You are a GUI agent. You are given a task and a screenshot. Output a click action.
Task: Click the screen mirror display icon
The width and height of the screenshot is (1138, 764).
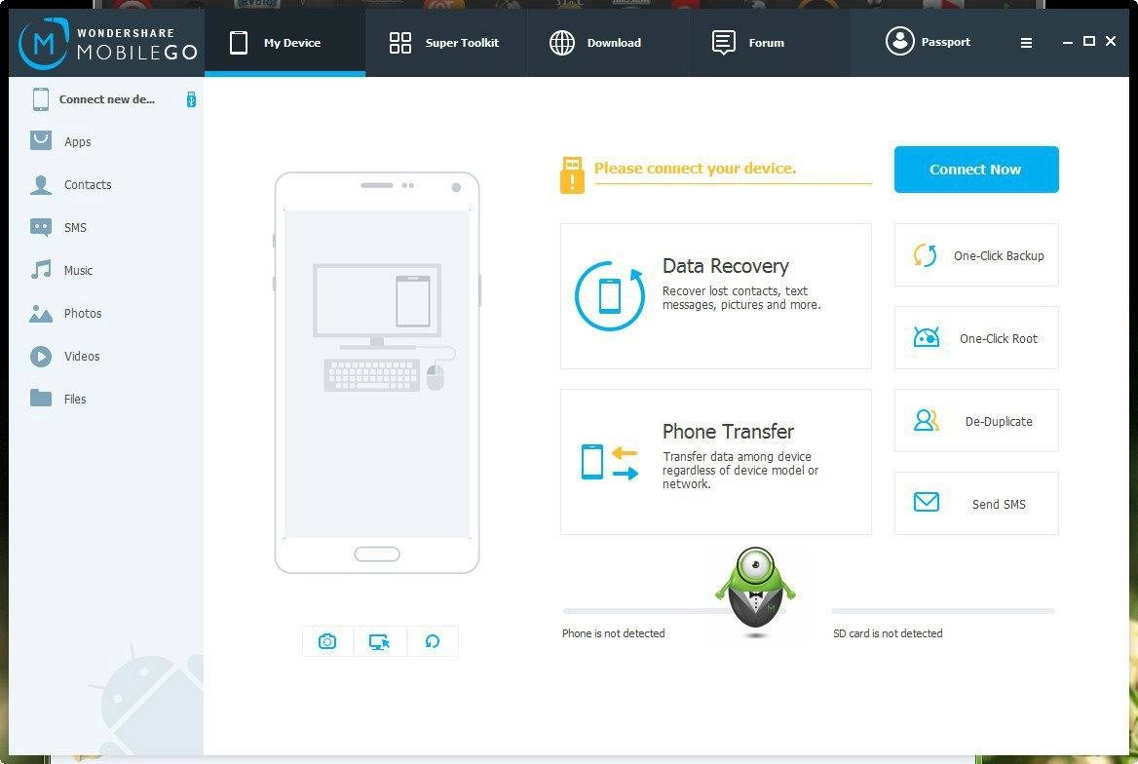tap(379, 641)
